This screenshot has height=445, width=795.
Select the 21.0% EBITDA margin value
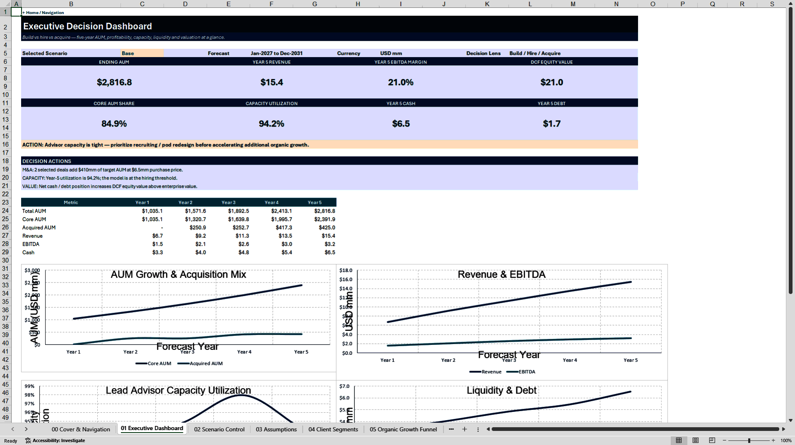coord(401,82)
